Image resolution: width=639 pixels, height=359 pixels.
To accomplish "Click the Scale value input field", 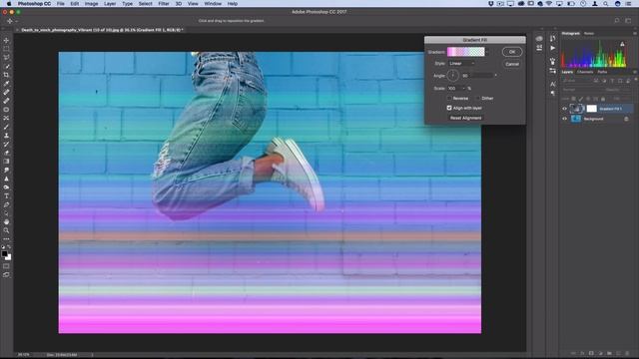I will pos(454,89).
